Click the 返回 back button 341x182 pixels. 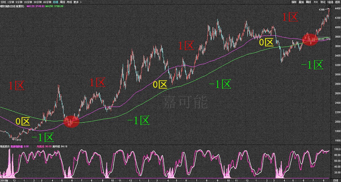[338, 2]
